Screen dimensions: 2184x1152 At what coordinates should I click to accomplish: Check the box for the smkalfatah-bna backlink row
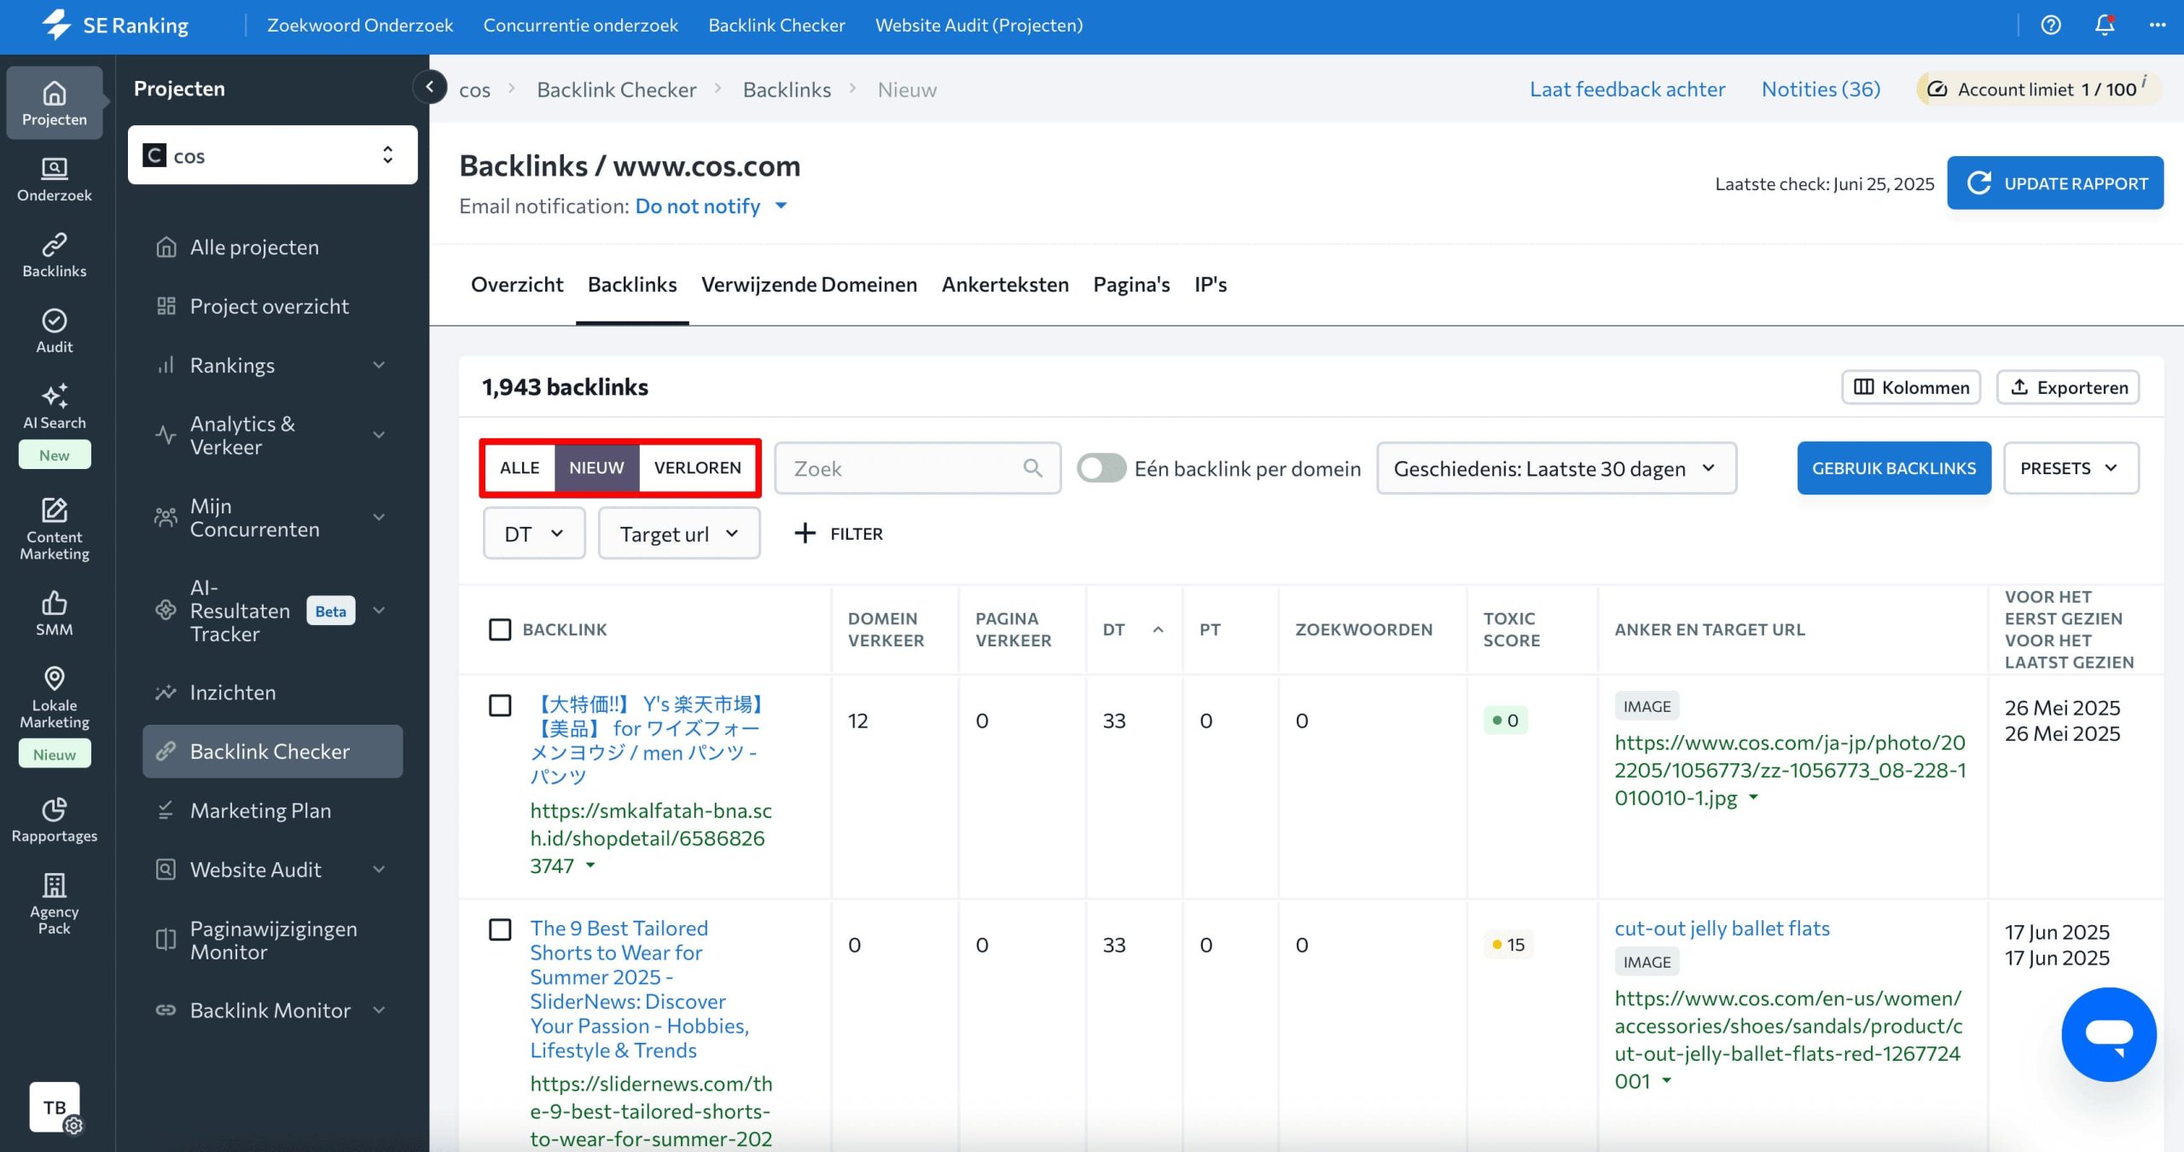(500, 705)
